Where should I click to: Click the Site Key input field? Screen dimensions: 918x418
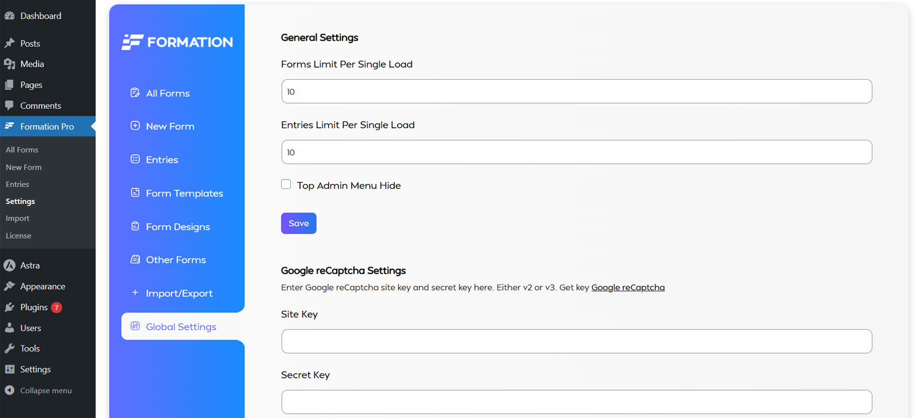point(577,341)
